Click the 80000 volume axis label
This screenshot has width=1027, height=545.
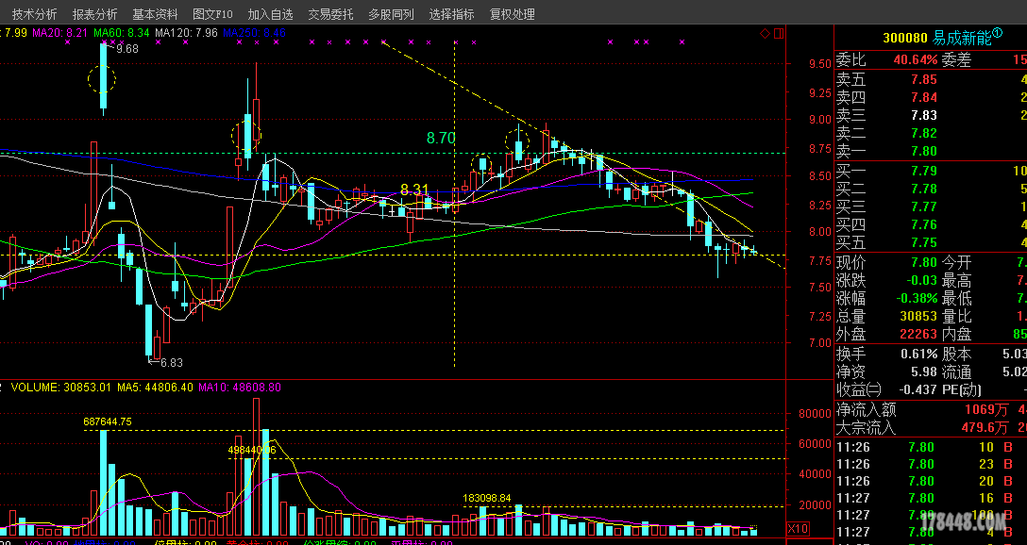click(x=814, y=414)
